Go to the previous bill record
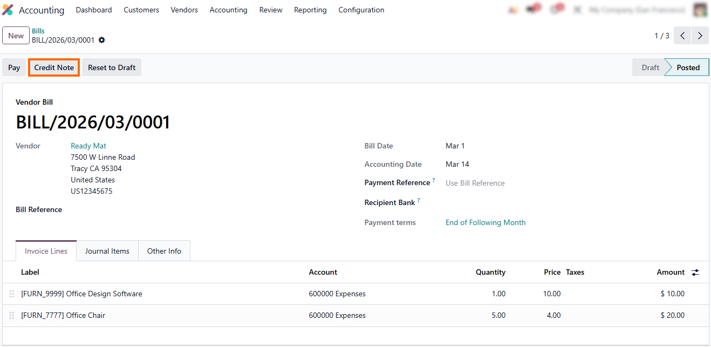 682,36
